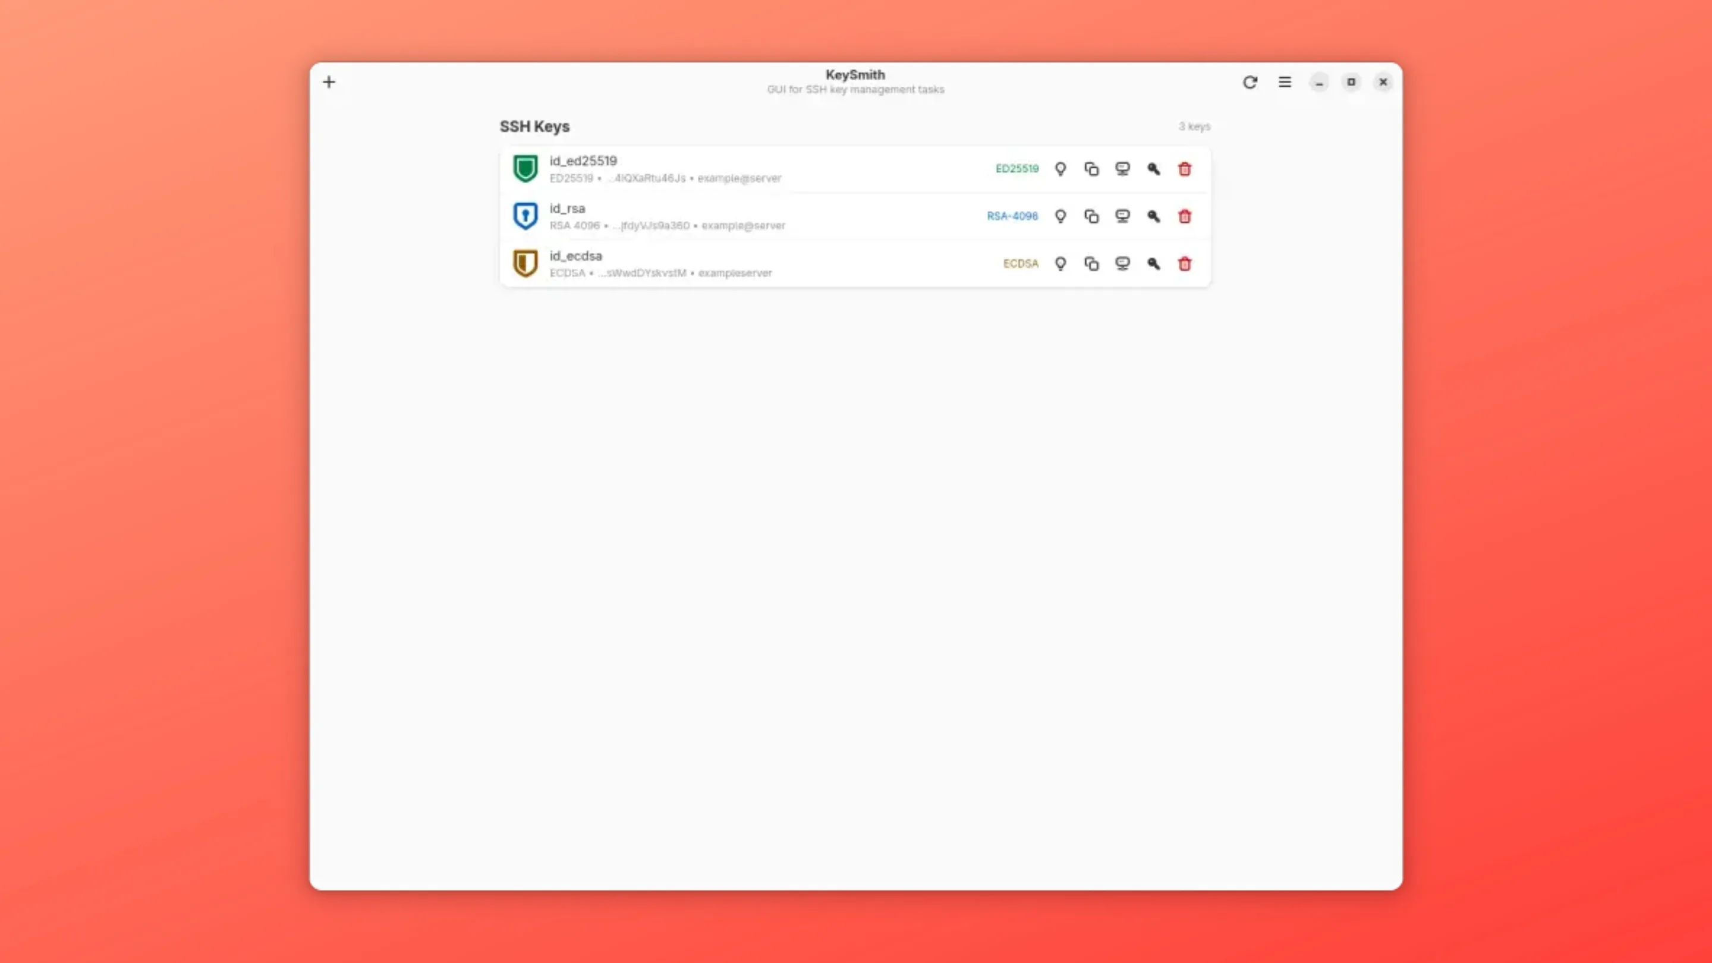Select the id_ecdsa key name
Viewport: 1712px width, 963px height.
(575, 256)
